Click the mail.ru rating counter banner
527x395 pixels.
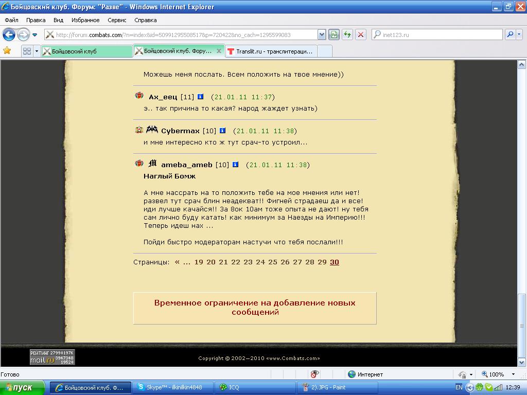click(x=52, y=357)
